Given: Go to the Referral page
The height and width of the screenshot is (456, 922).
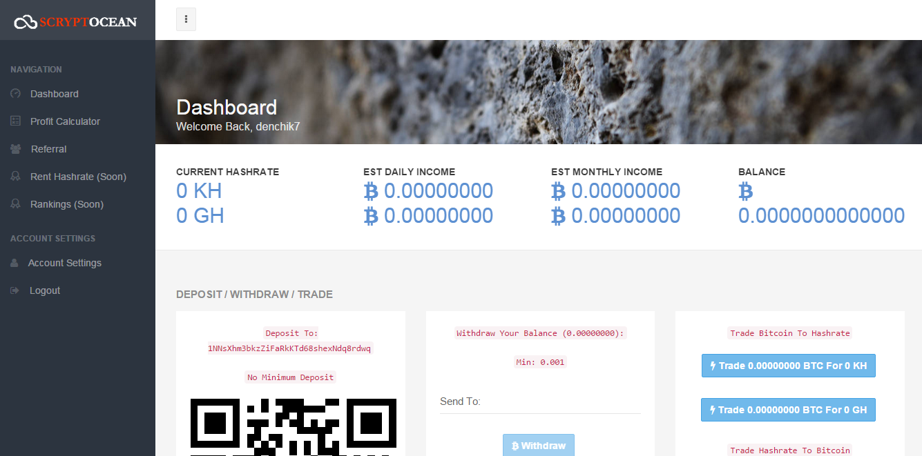Looking at the screenshot, I should [48, 149].
